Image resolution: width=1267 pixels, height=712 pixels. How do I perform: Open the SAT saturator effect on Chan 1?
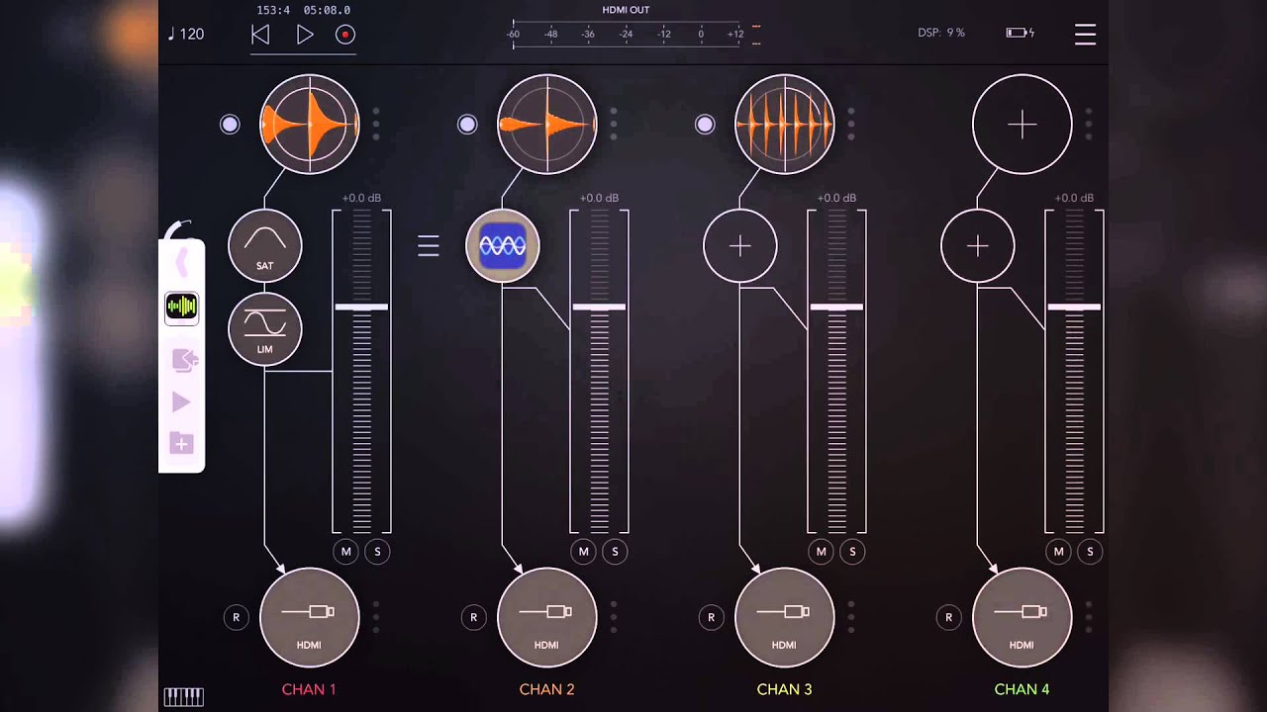pos(265,245)
